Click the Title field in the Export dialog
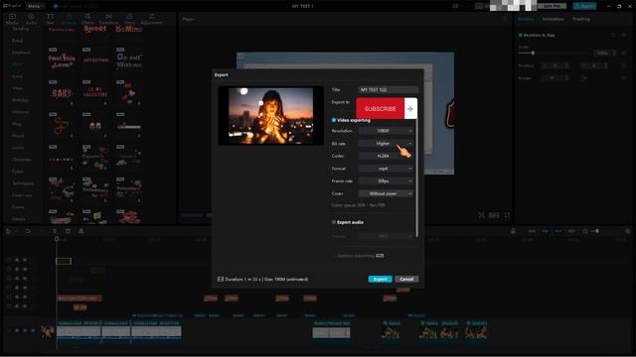Viewport: 636px width, 357px height. [x=388, y=89]
